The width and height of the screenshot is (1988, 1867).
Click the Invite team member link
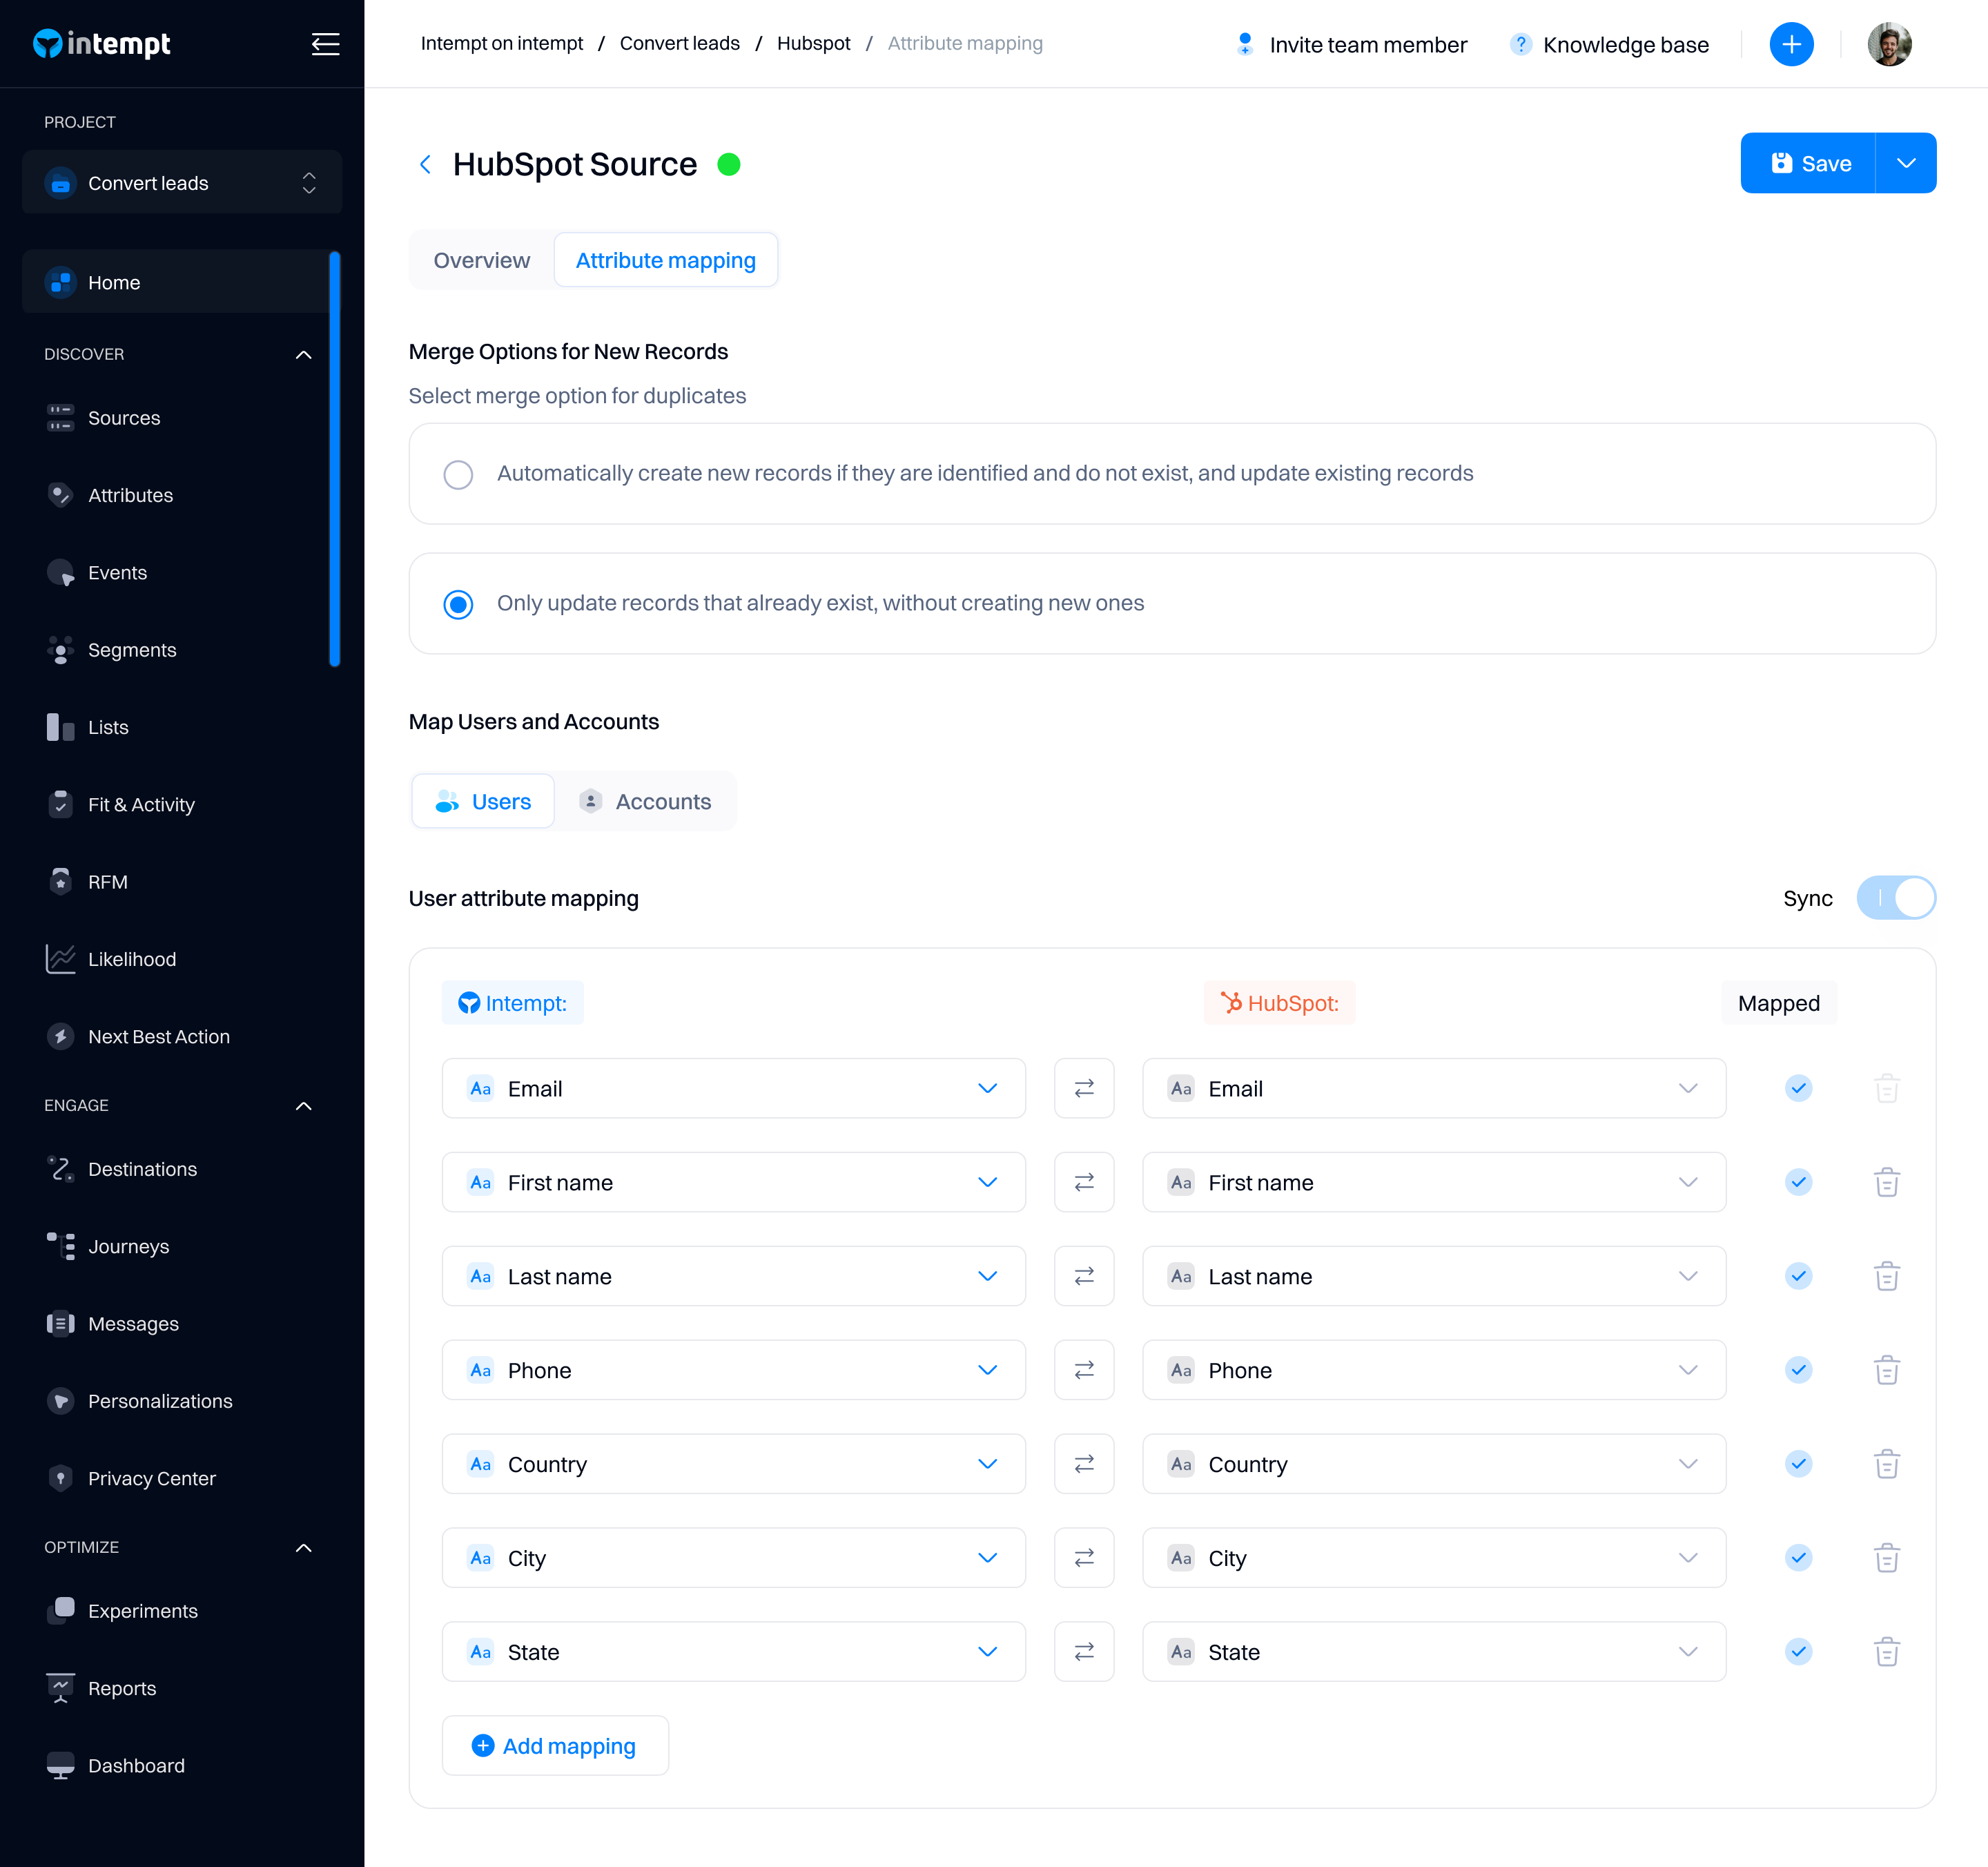click(1351, 44)
